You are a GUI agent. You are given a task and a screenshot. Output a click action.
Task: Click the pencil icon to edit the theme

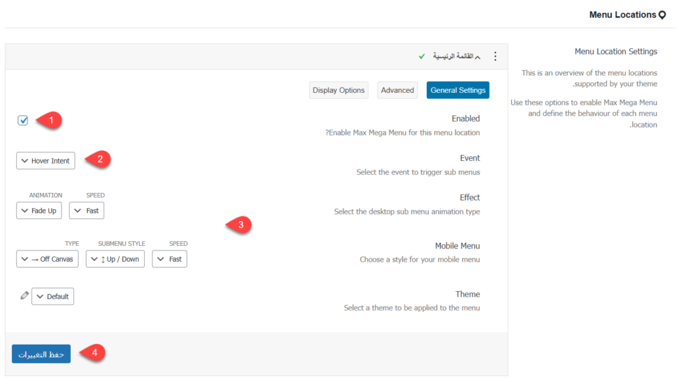coord(25,295)
